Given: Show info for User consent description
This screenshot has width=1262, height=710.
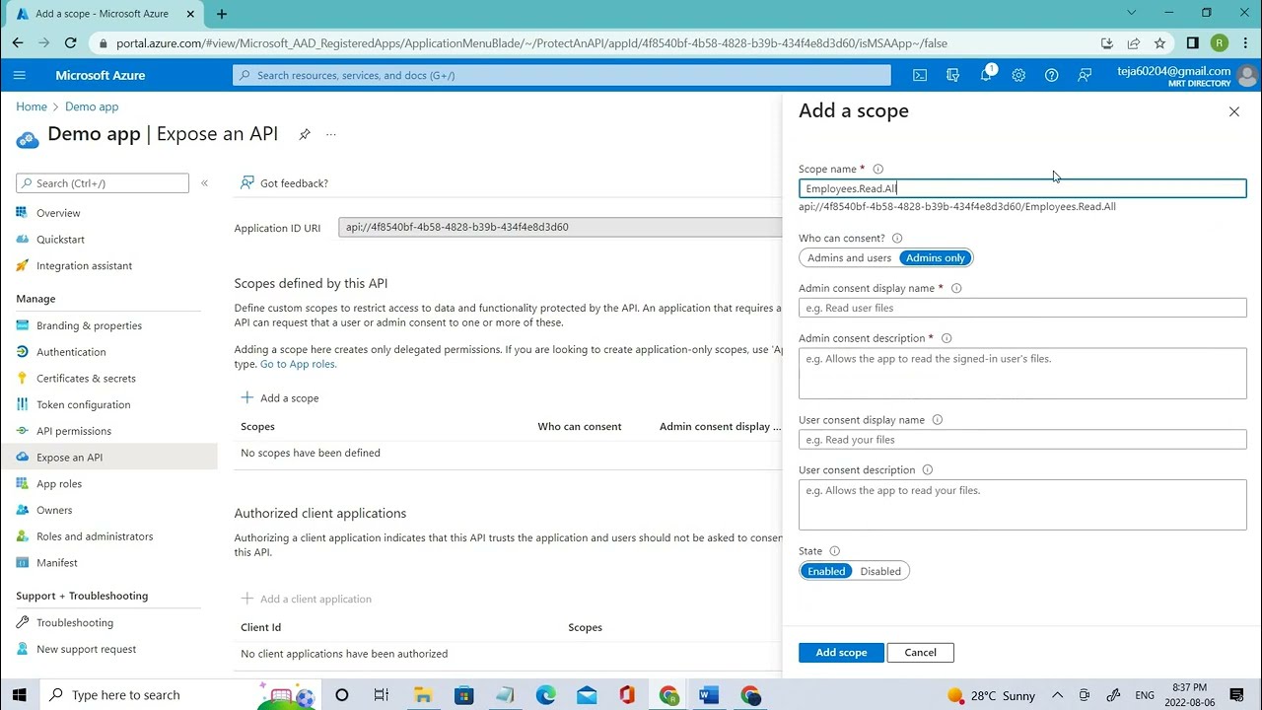Looking at the screenshot, I should [x=928, y=469].
